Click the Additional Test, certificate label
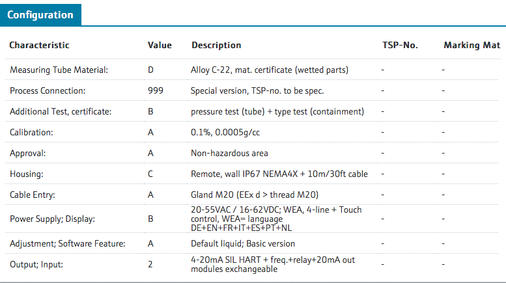 pos(61,111)
